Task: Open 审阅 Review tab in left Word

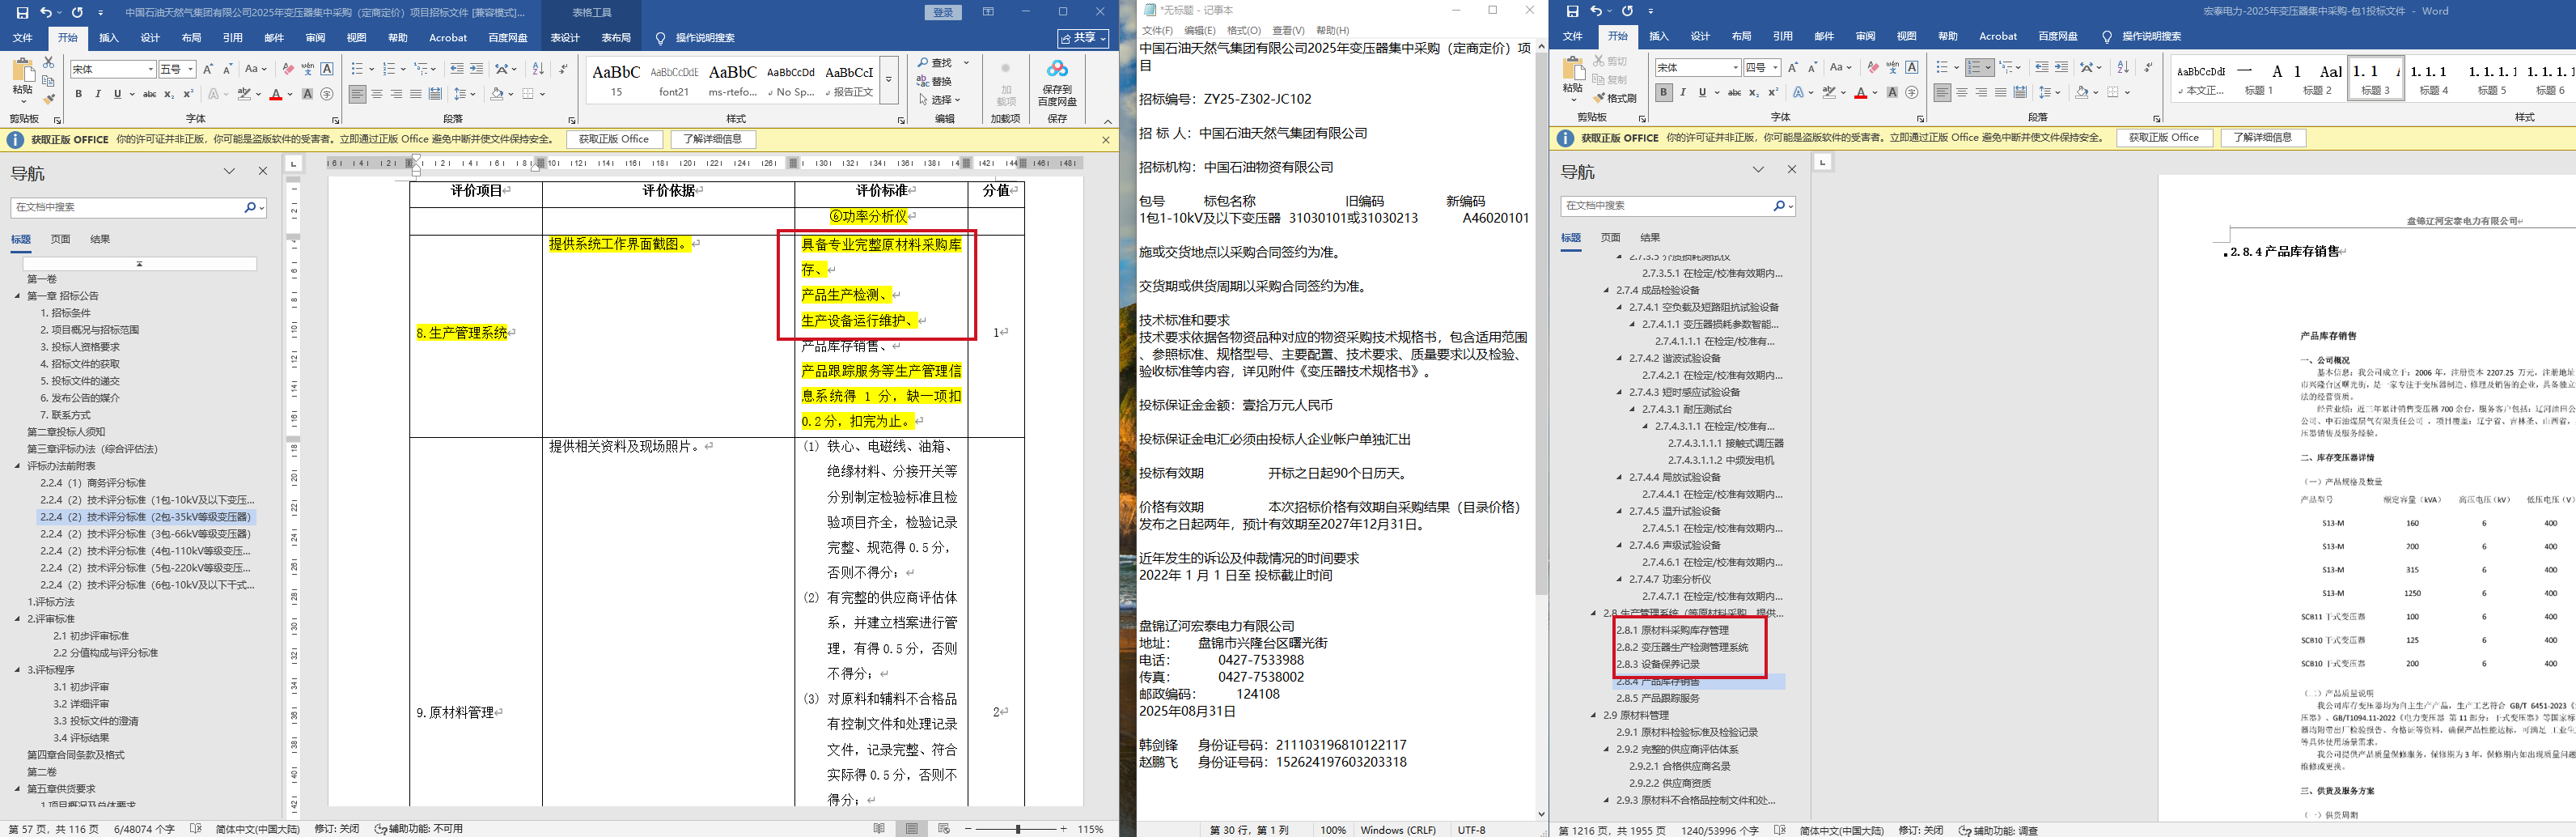Action: click(x=315, y=38)
